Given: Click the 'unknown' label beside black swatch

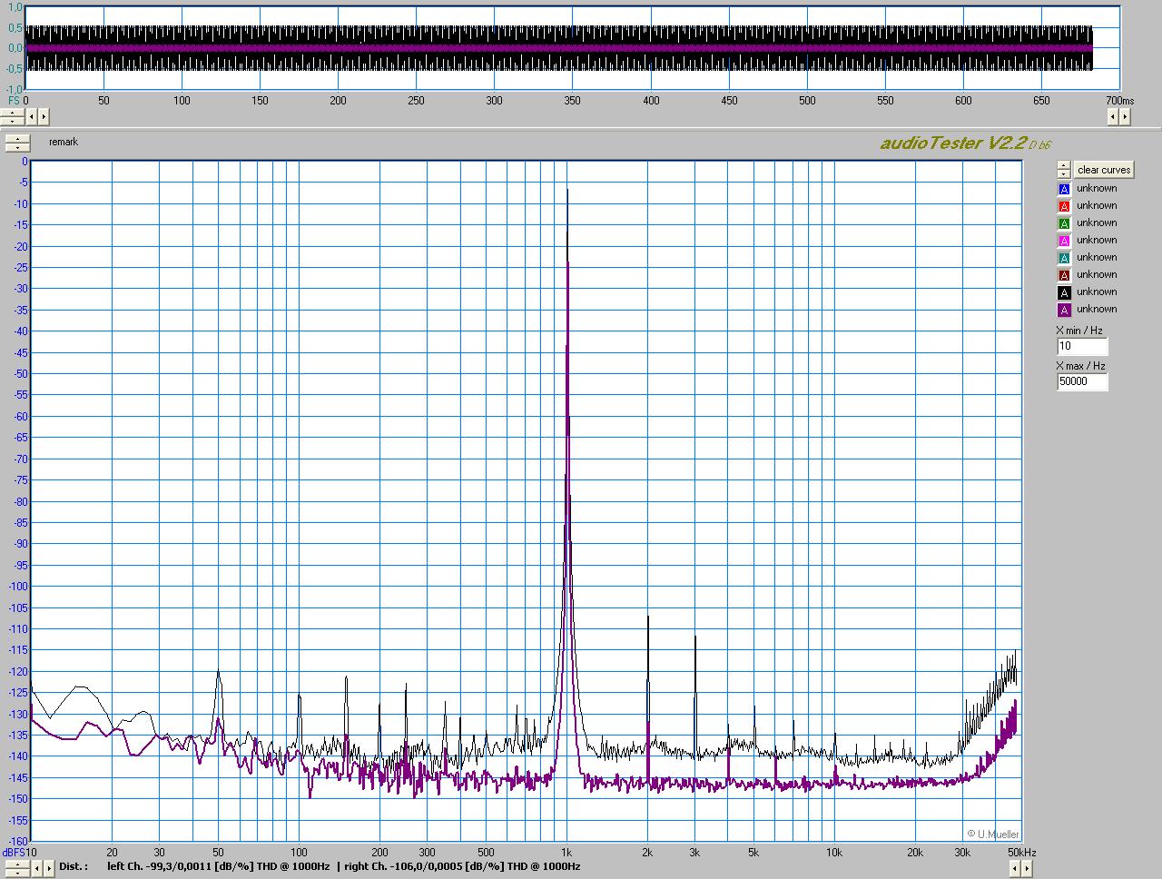Looking at the screenshot, I should [x=1097, y=292].
